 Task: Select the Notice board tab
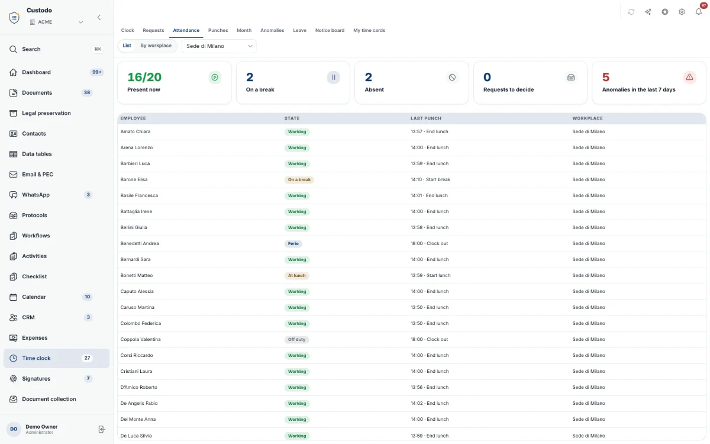tap(330, 30)
